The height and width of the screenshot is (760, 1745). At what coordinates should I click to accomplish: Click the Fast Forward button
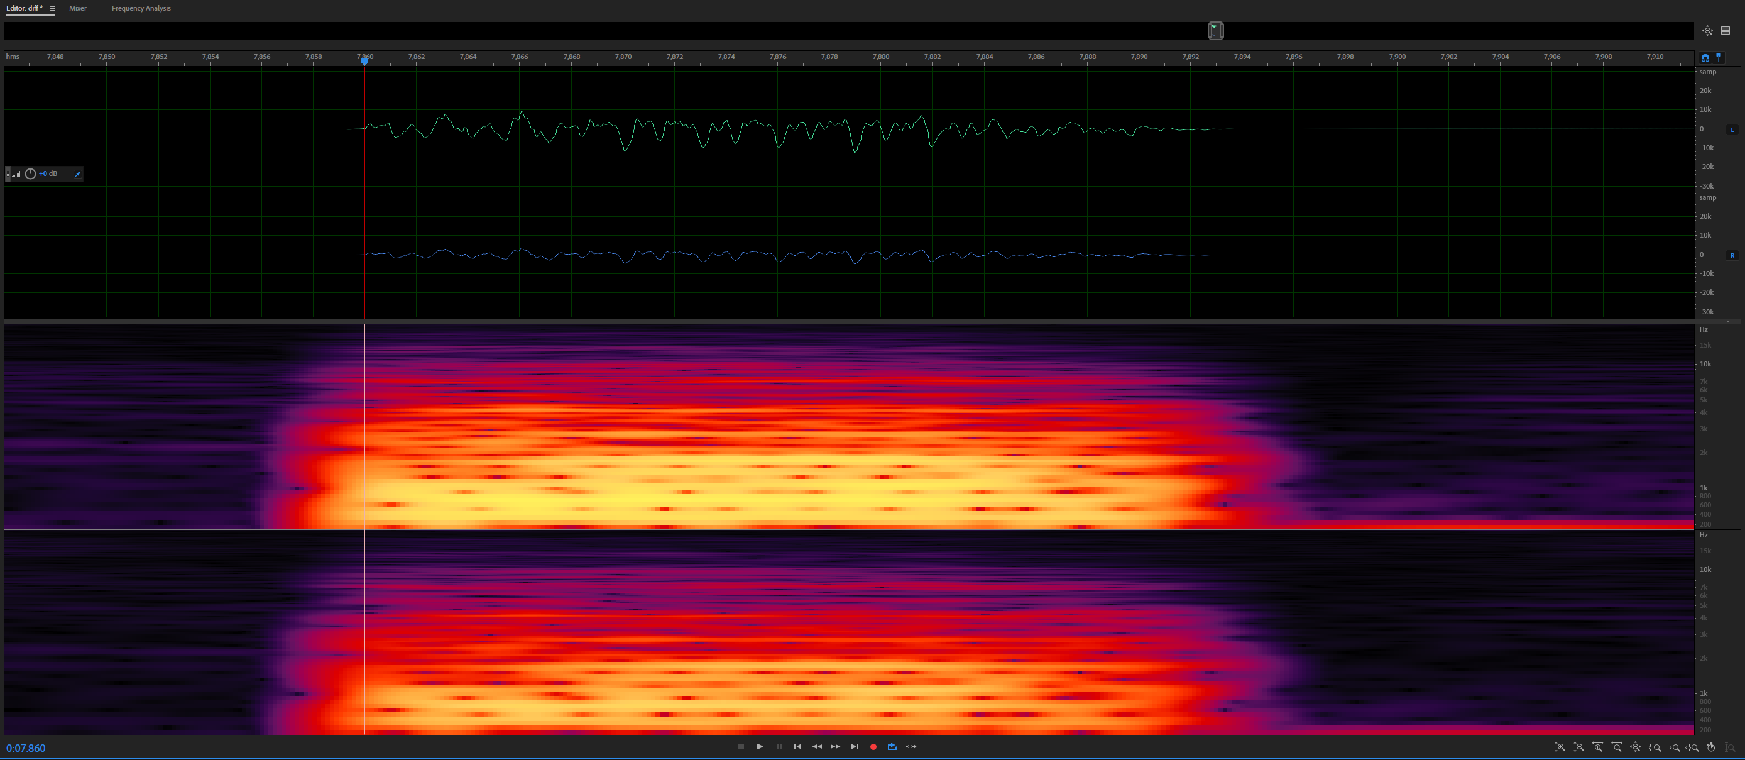click(x=835, y=746)
